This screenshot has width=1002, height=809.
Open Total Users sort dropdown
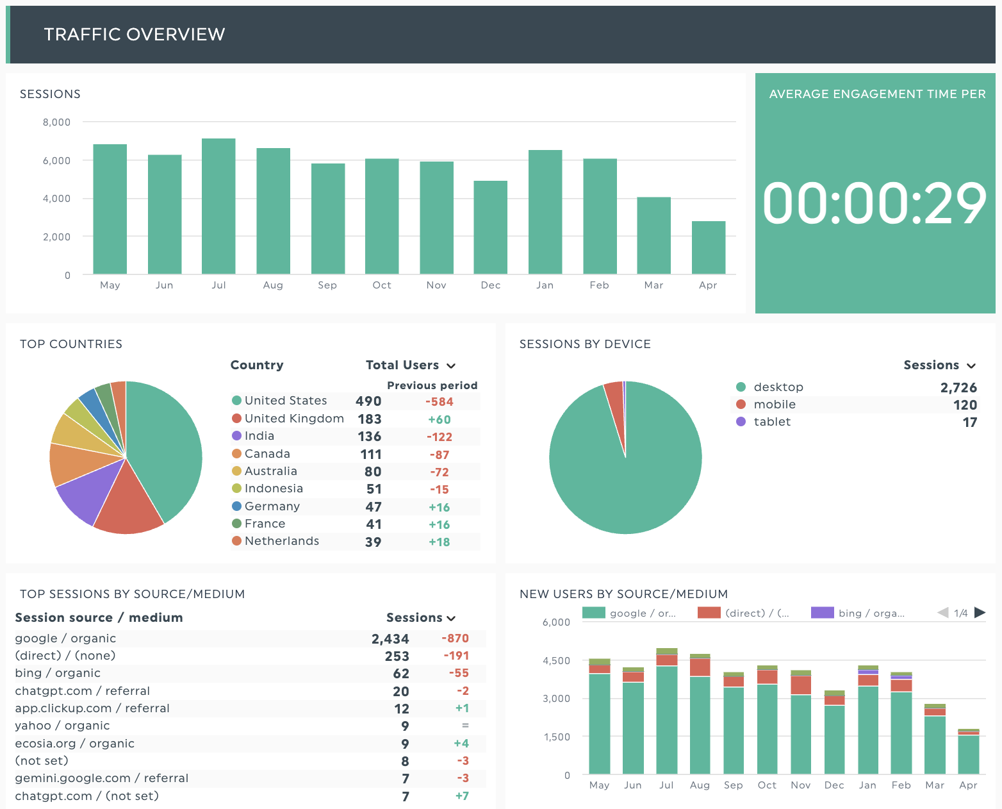click(x=451, y=365)
